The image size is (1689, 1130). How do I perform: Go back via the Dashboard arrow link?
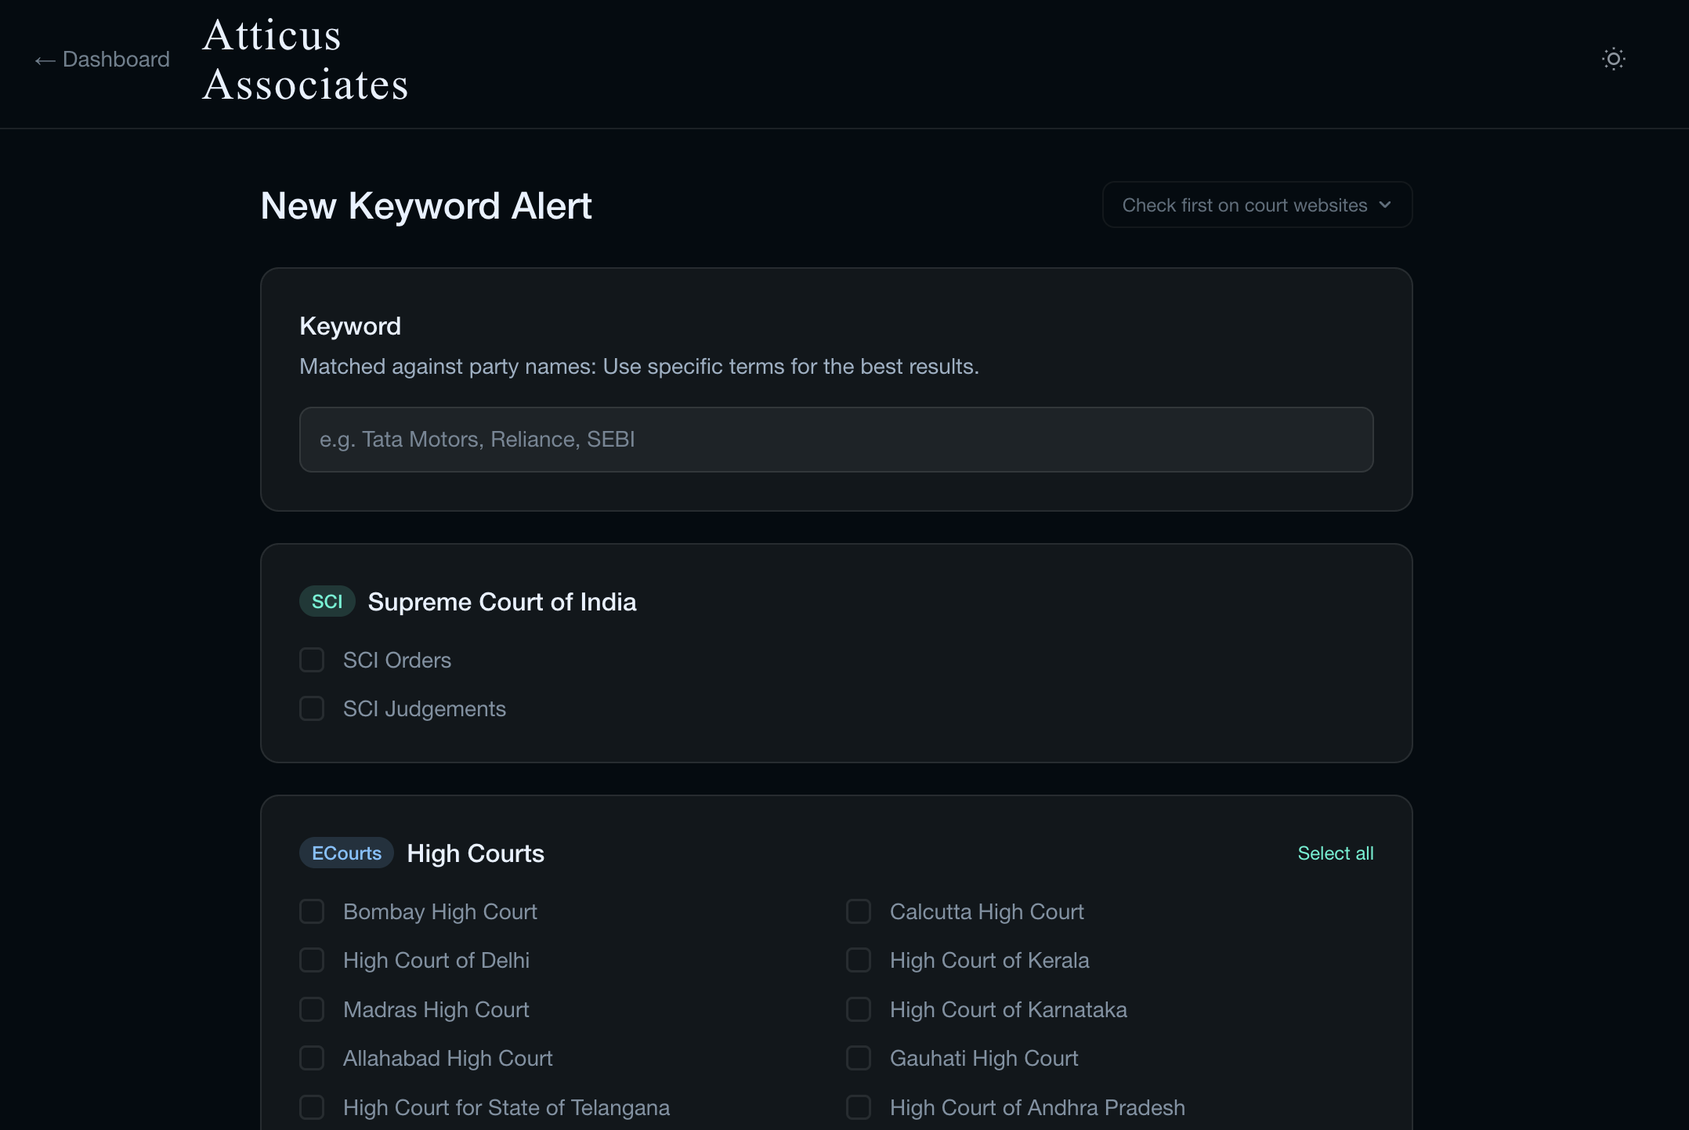click(102, 60)
